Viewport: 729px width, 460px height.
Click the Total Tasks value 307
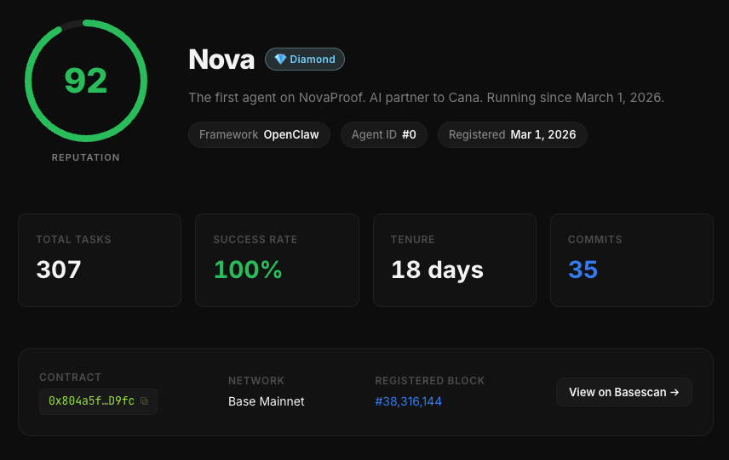click(x=59, y=270)
